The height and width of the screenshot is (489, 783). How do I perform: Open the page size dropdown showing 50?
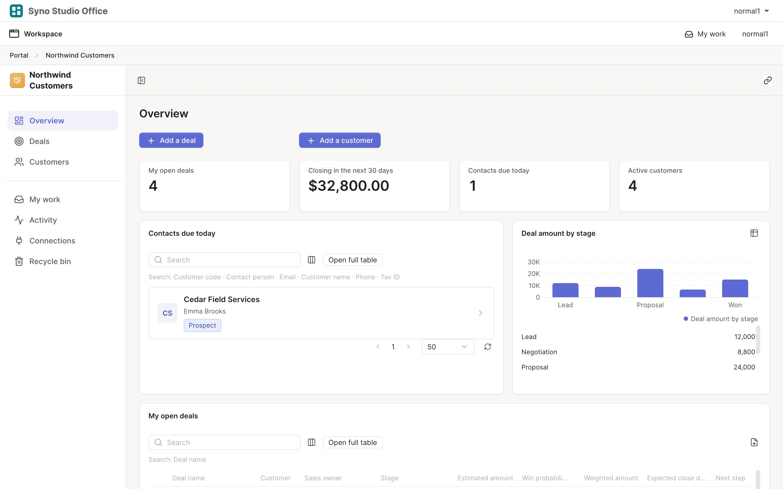(448, 347)
